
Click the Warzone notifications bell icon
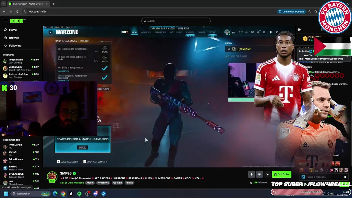click(x=258, y=32)
